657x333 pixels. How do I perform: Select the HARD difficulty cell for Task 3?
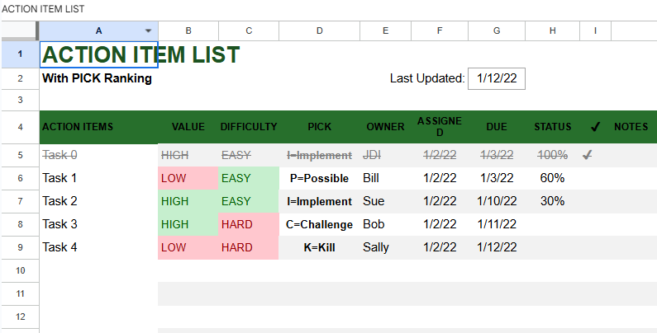click(x=249, y=224)
